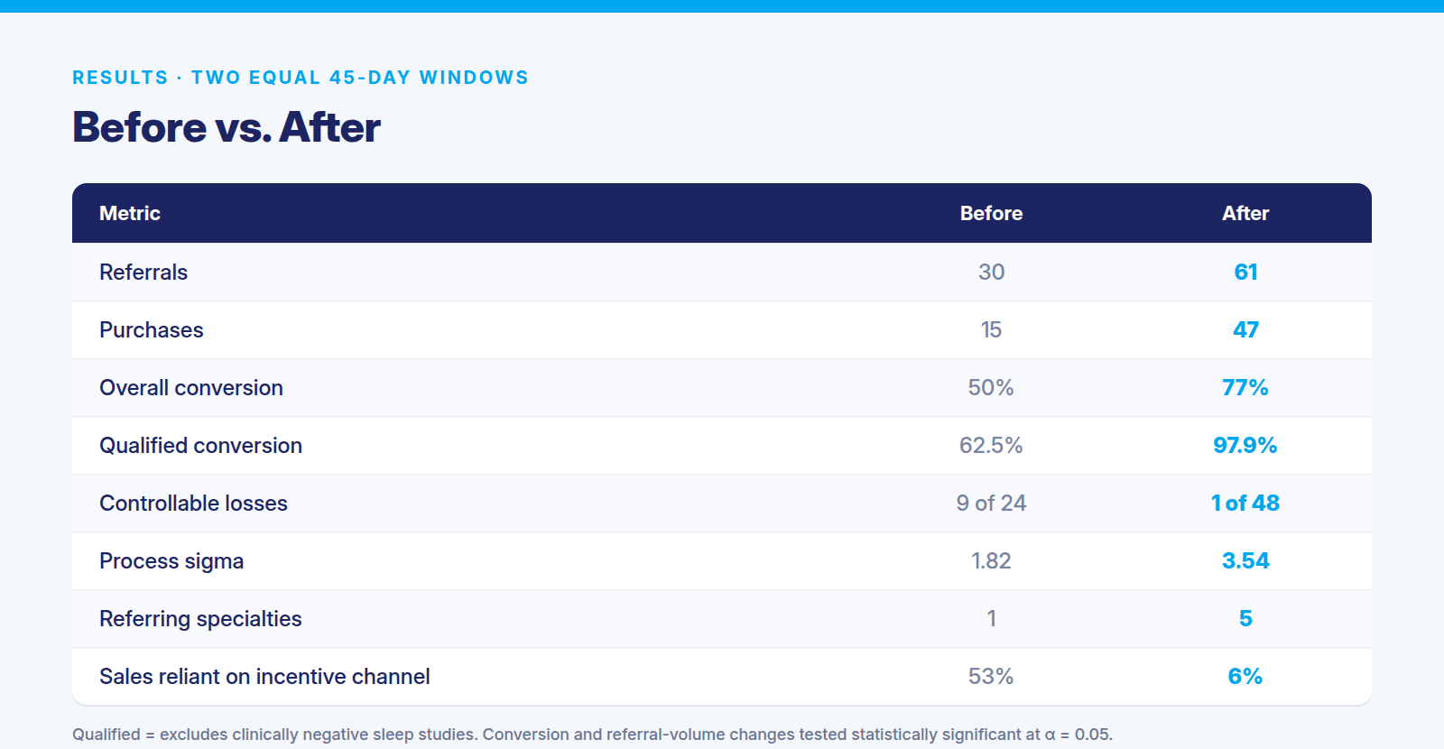
Task: Click the After column header
Action: pyautogui.click(x=1245, y=213)
